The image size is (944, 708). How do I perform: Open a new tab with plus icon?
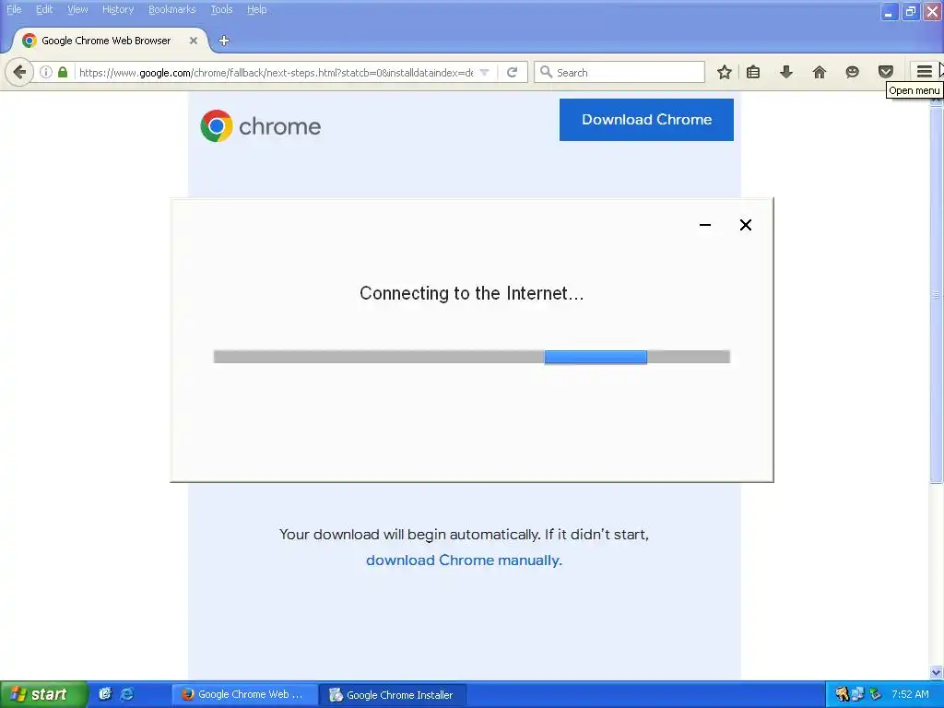pyautogui.click(x=224, y=41)
